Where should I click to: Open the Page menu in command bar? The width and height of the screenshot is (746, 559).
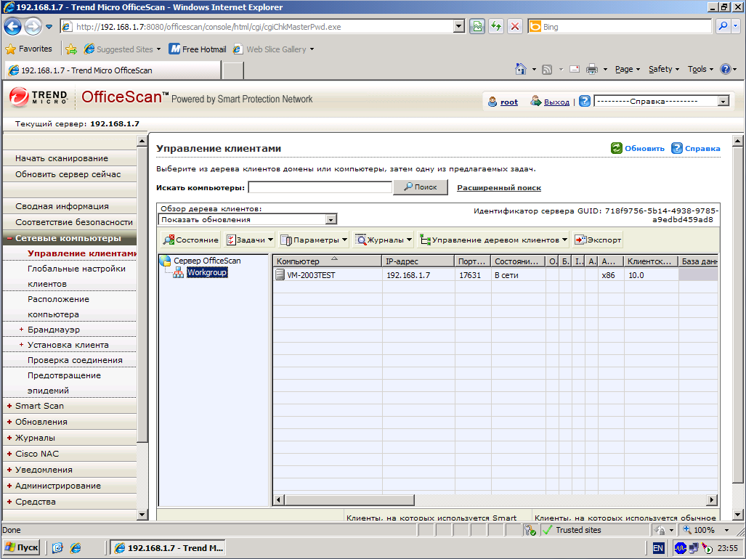627,70
